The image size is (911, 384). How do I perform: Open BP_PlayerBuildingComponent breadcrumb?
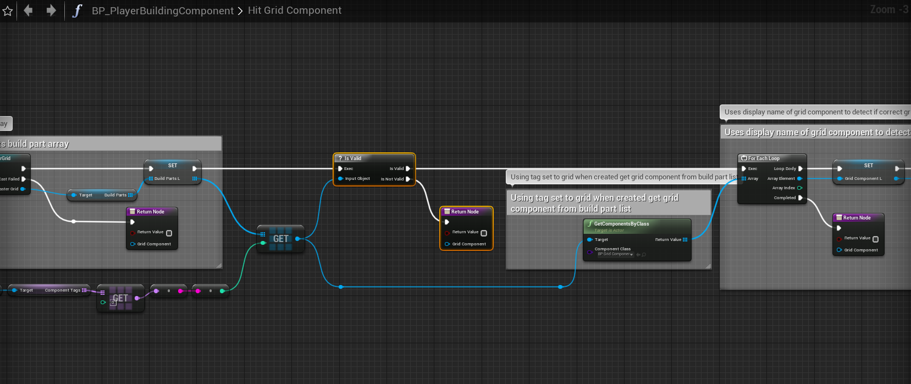162,11
